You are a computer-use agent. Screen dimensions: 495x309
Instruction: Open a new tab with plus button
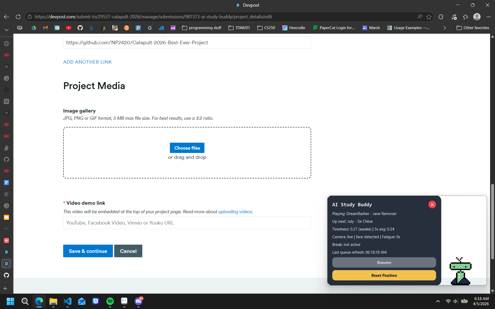tap(5, 288)
